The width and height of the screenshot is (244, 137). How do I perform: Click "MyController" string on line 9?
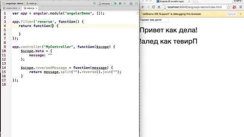[x=58, y=47]
